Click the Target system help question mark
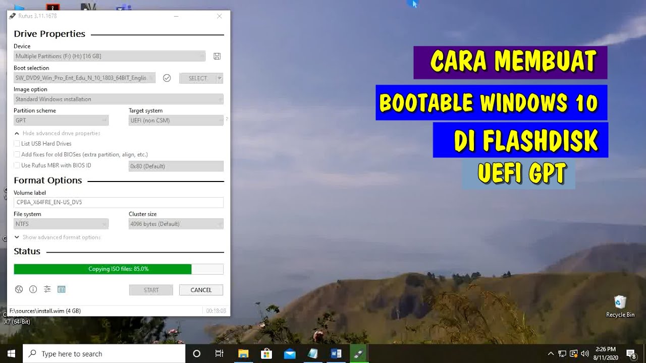646x363 pixels. coord(227,119)
